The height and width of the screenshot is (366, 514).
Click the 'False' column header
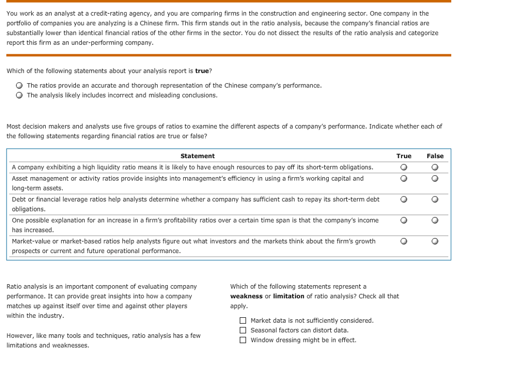click(x=435, y=156)
